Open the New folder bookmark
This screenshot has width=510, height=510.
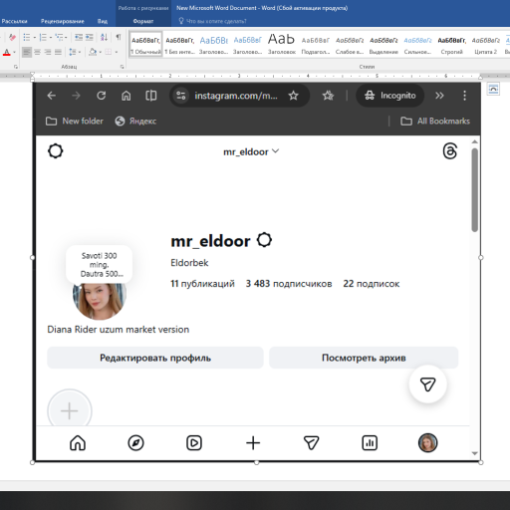tap(75, 122)
